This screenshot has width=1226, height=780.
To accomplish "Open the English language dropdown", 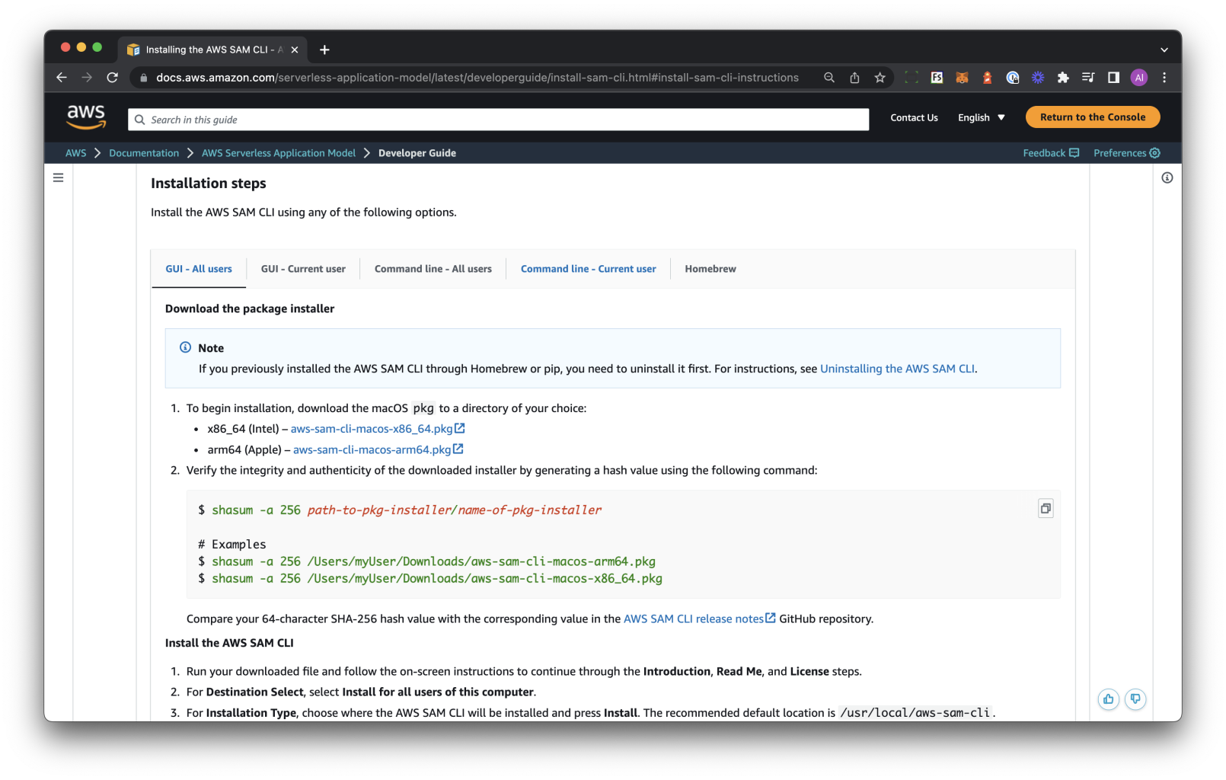I will pos(981,117).
